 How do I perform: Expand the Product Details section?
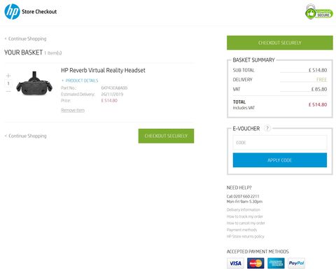click(x=80, y=81)
